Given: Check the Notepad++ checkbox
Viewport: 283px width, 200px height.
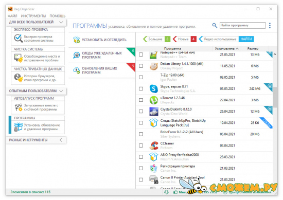Looking at the screenshot, I should 141,54.
